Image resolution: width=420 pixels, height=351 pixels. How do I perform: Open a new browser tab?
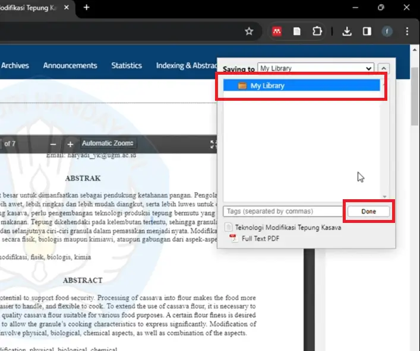[x=86, y=8]
